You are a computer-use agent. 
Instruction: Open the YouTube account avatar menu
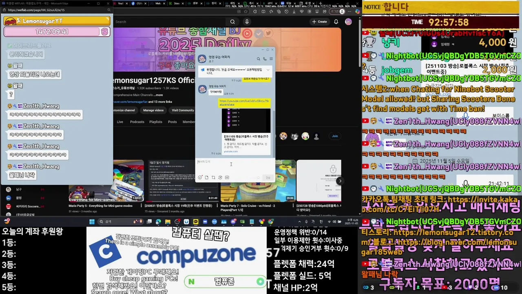coord(348,22)
